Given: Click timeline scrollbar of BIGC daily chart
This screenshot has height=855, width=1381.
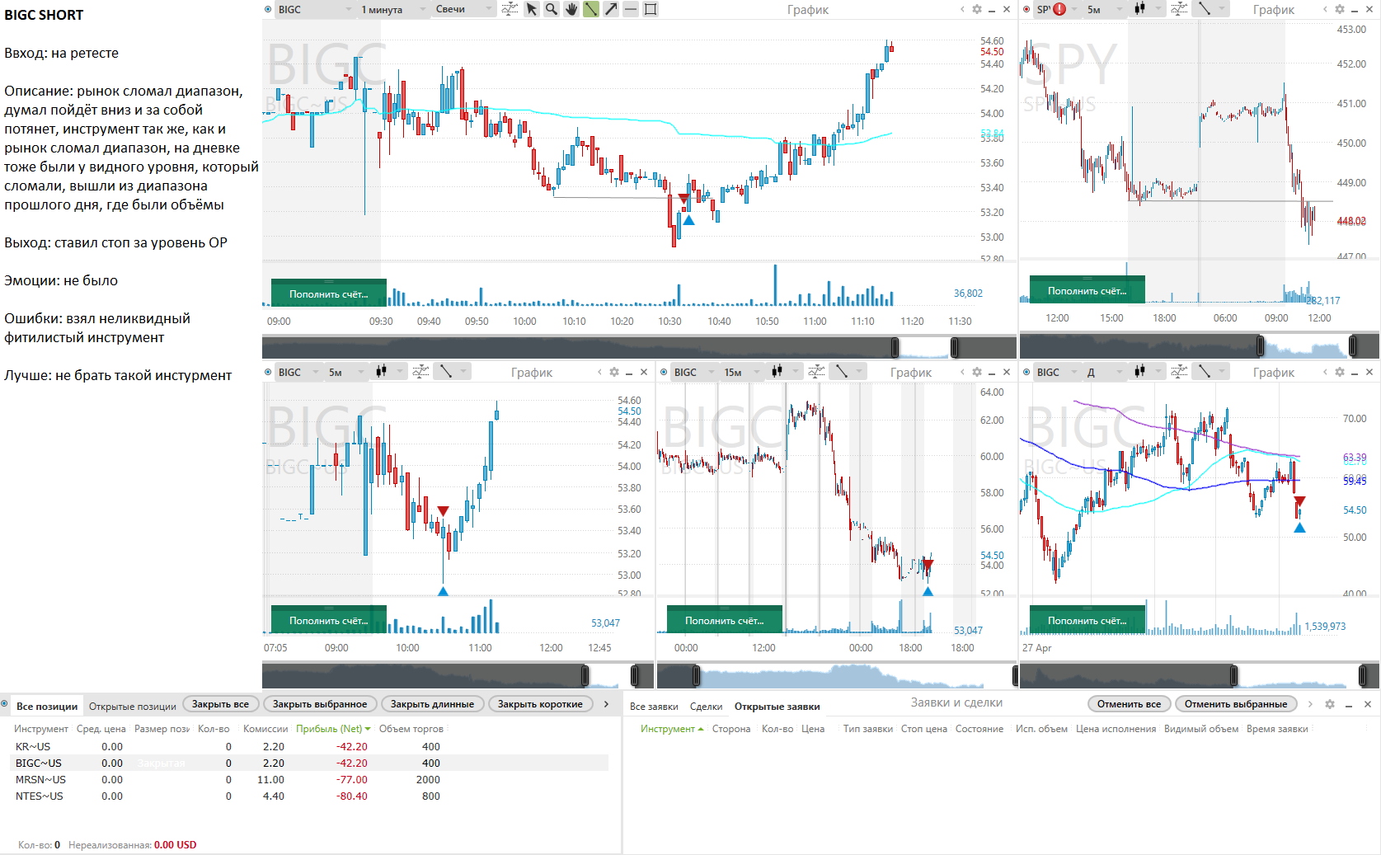Looking at the screenshot, I should pyautogui.click(x=1200, y=676).
